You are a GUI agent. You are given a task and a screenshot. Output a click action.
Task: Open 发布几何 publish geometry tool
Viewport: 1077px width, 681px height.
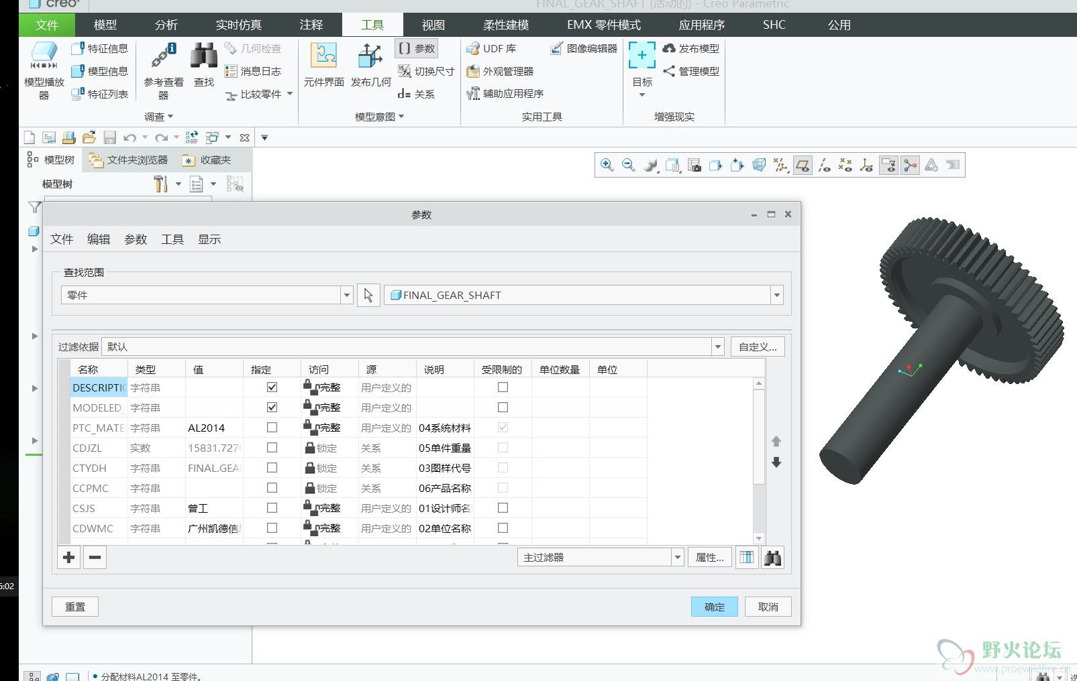tap(370, 64)
